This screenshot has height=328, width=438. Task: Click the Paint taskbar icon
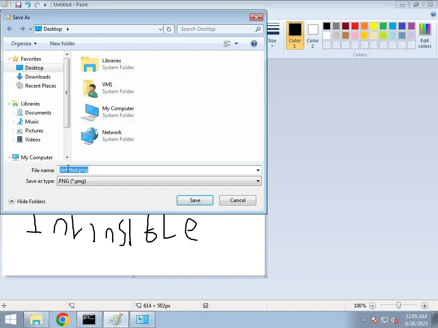click(115, 319)
